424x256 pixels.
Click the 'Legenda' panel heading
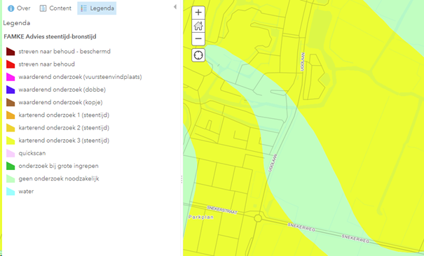pos(17,23)
